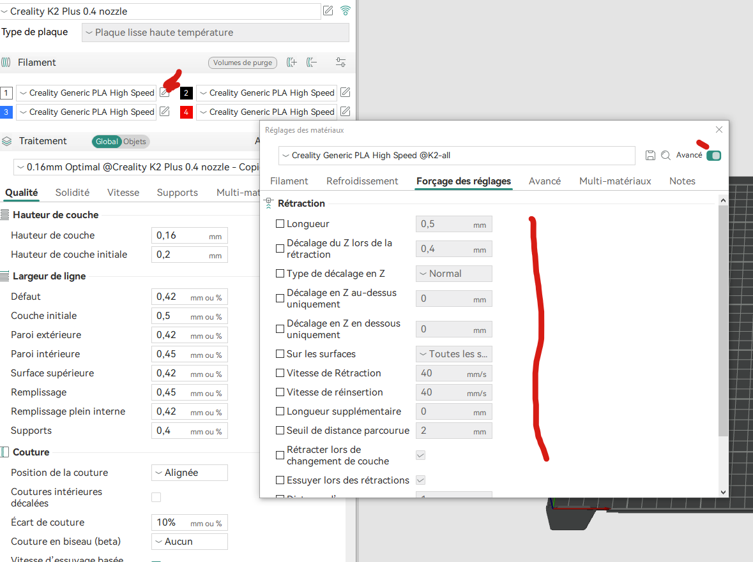The width and height of the screenshot is (753, 562).
Task: Open the Type de décalage en Z dropdown
Action: tap(454, 274)
